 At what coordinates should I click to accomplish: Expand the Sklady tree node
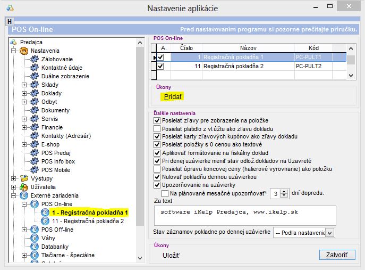[x=24, y=85]
